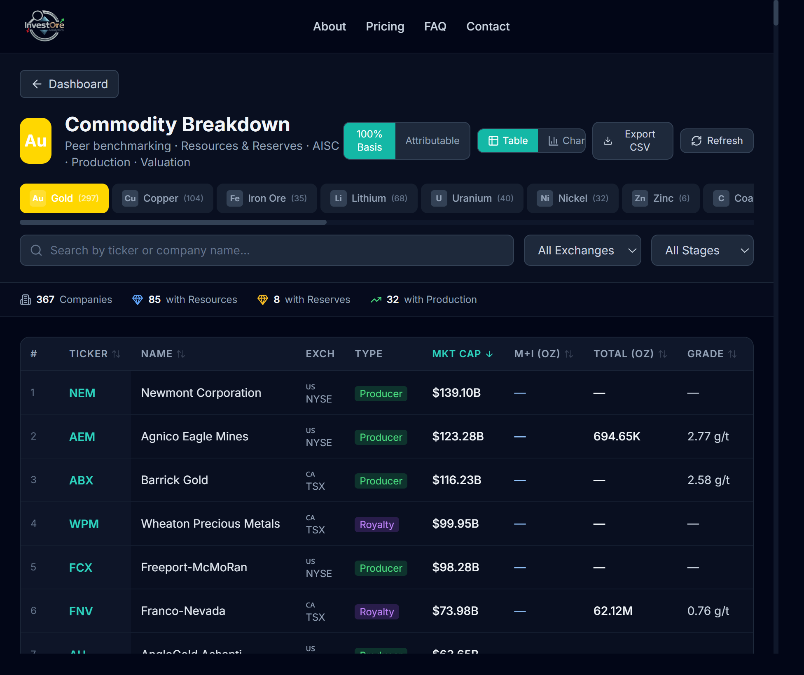Select the Copper (104) commodity tab

(x=163, y=198)
